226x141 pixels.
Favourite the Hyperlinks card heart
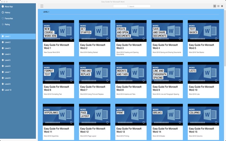tap(71, 122)
